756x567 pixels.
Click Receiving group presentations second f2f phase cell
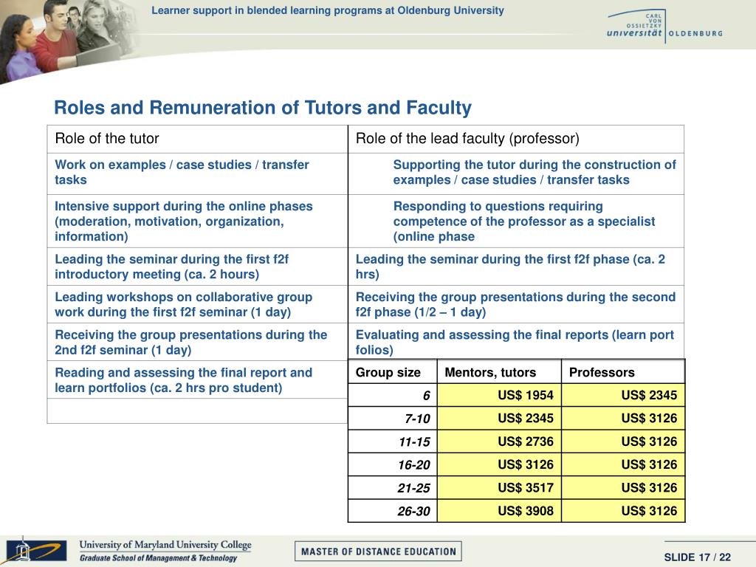coord(516,304)
